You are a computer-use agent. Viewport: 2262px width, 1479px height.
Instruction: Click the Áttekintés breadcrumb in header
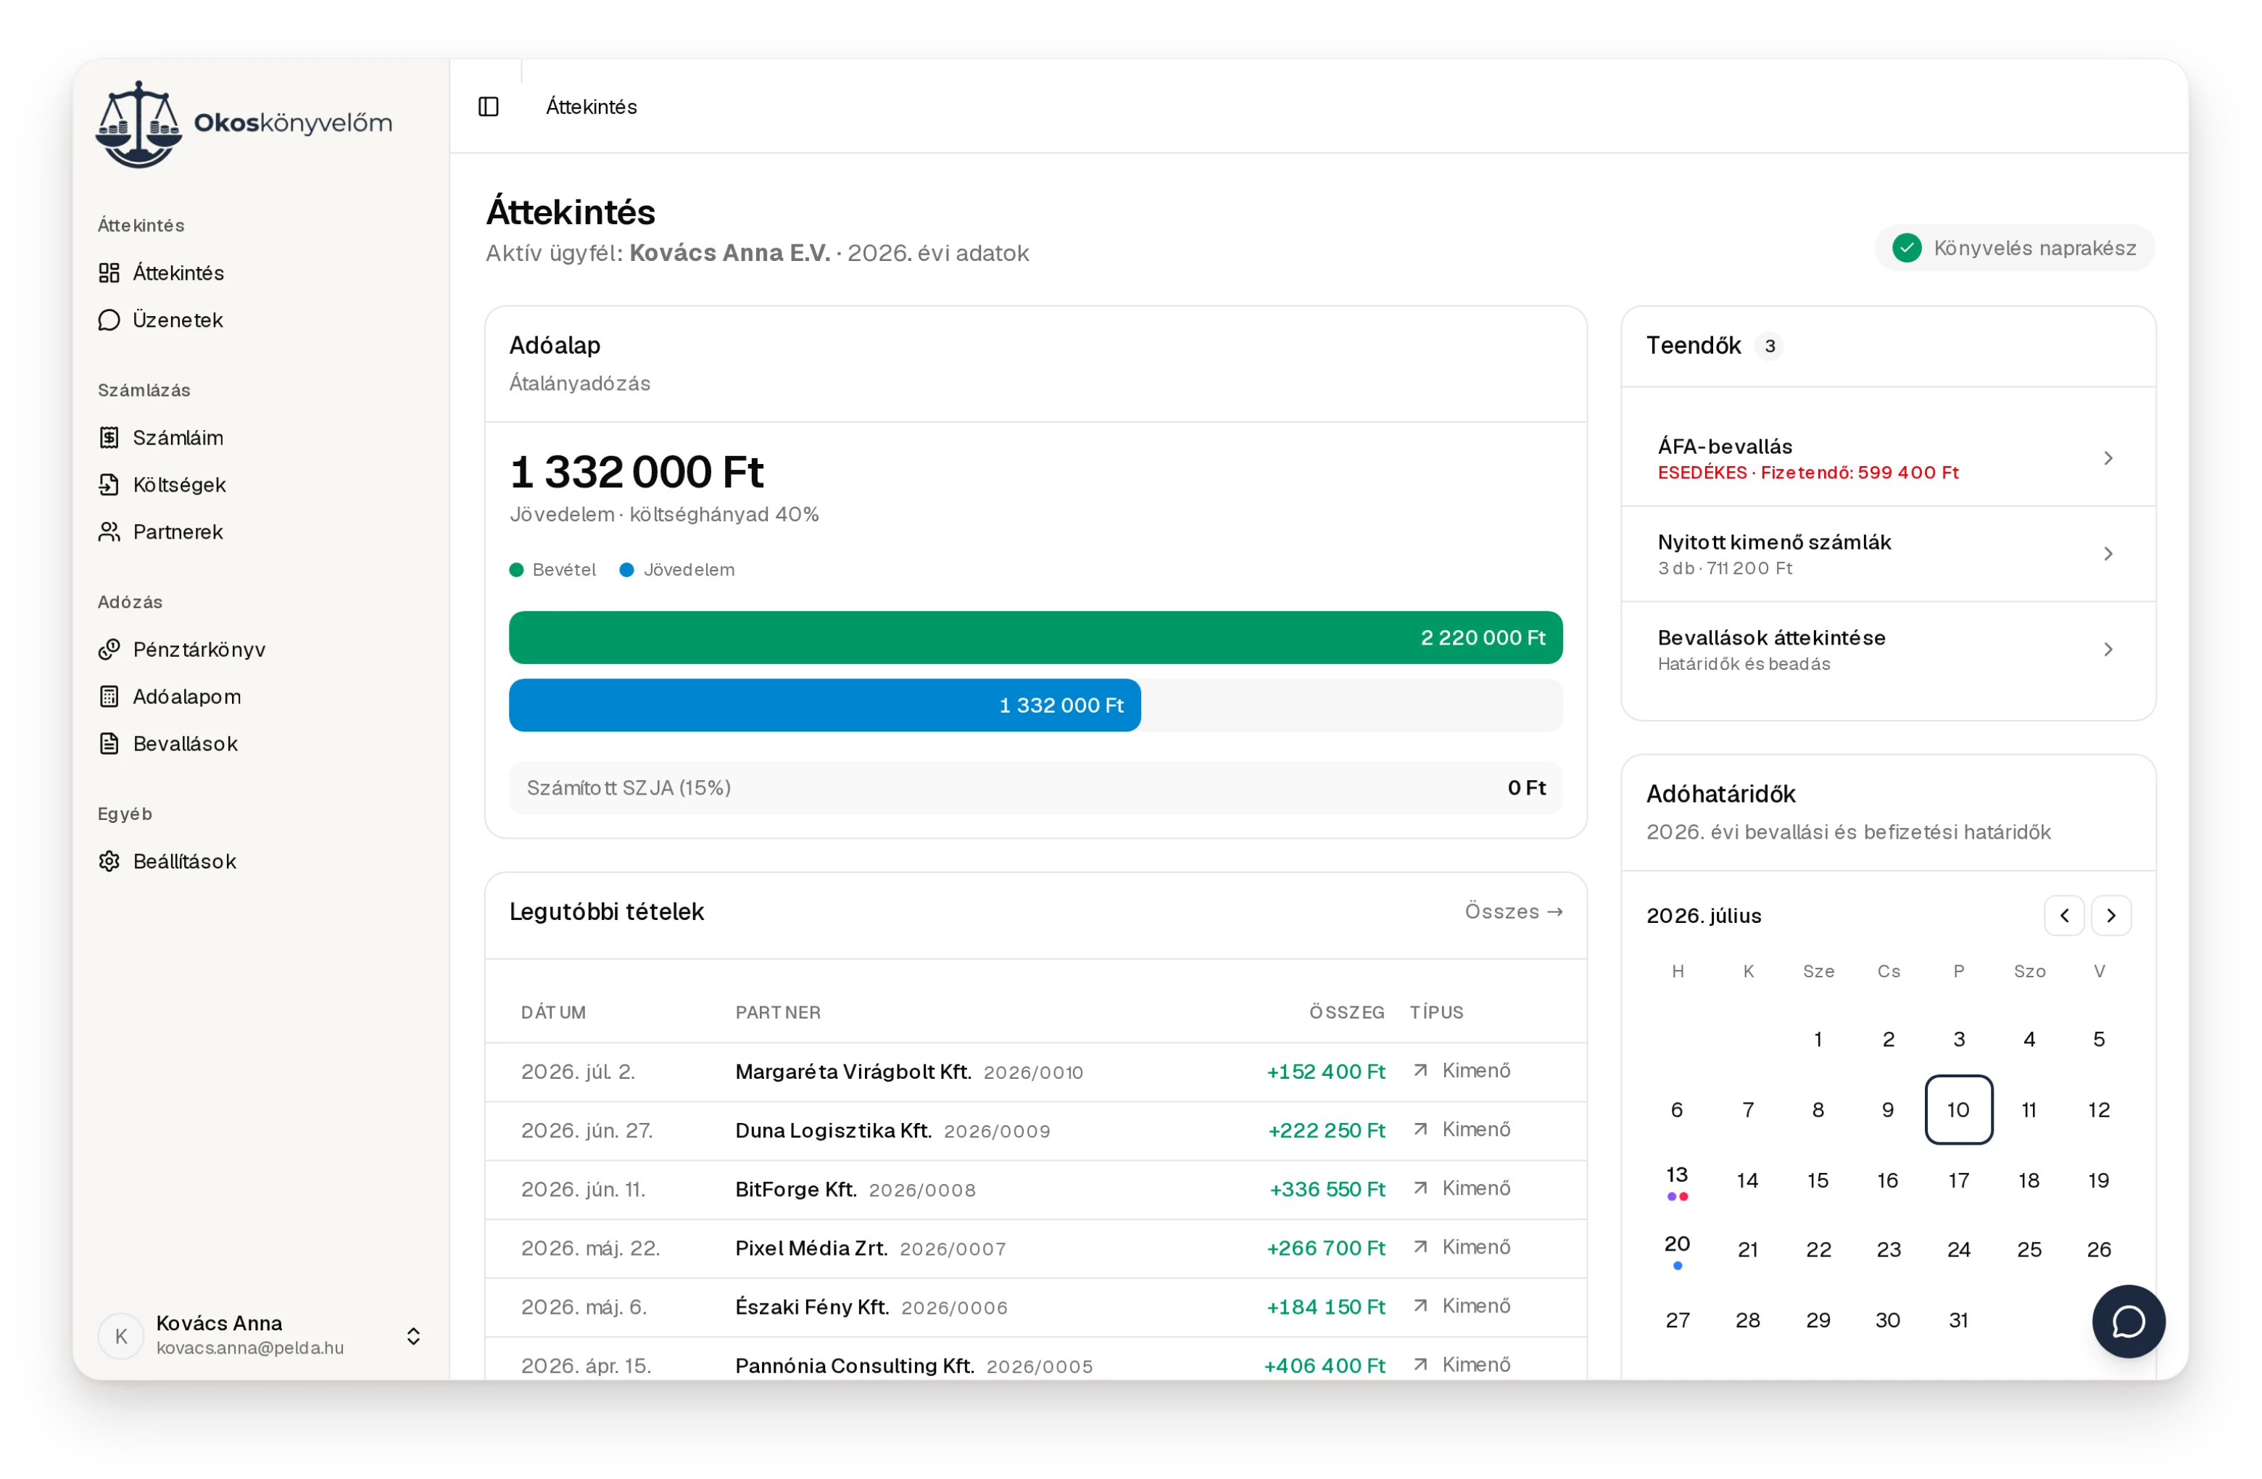pos(591,107)
